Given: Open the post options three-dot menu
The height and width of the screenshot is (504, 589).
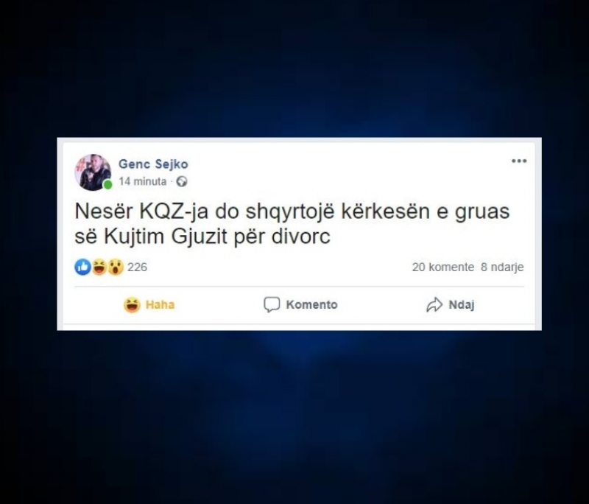Looking at the screenshot, I should (x=519, y=161).
